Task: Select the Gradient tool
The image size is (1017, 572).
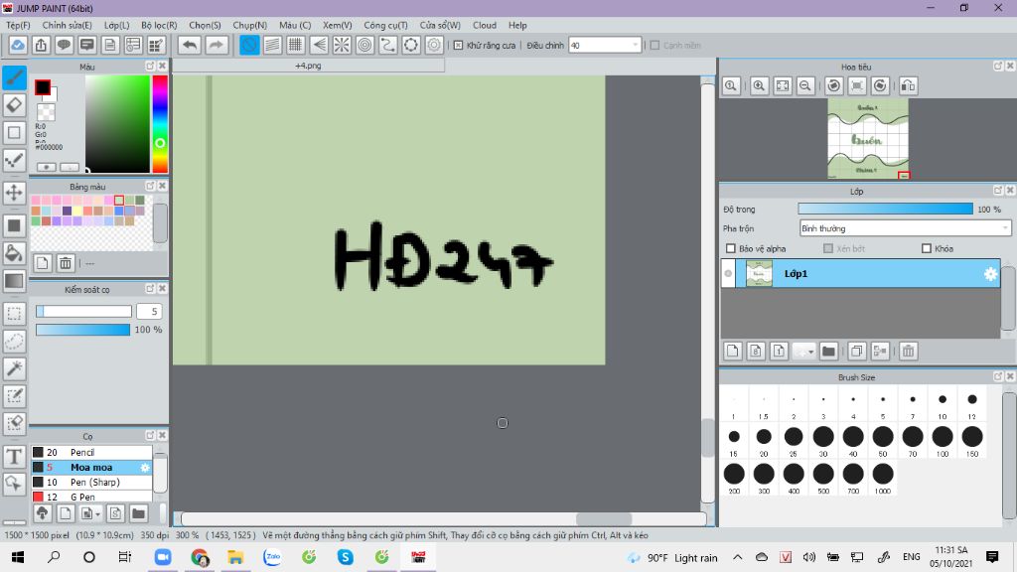Action: (x=14, y=281)
